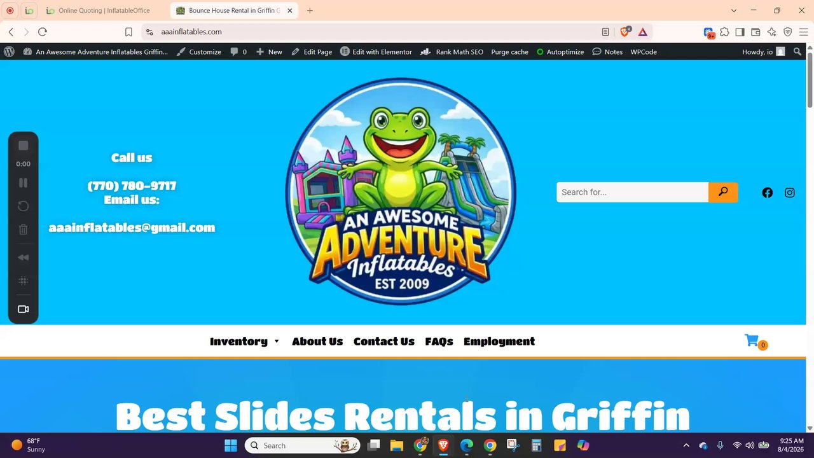Click the Brave Shields lion icon
Viewport: 814px width, 458px height.
pos(624,32)
